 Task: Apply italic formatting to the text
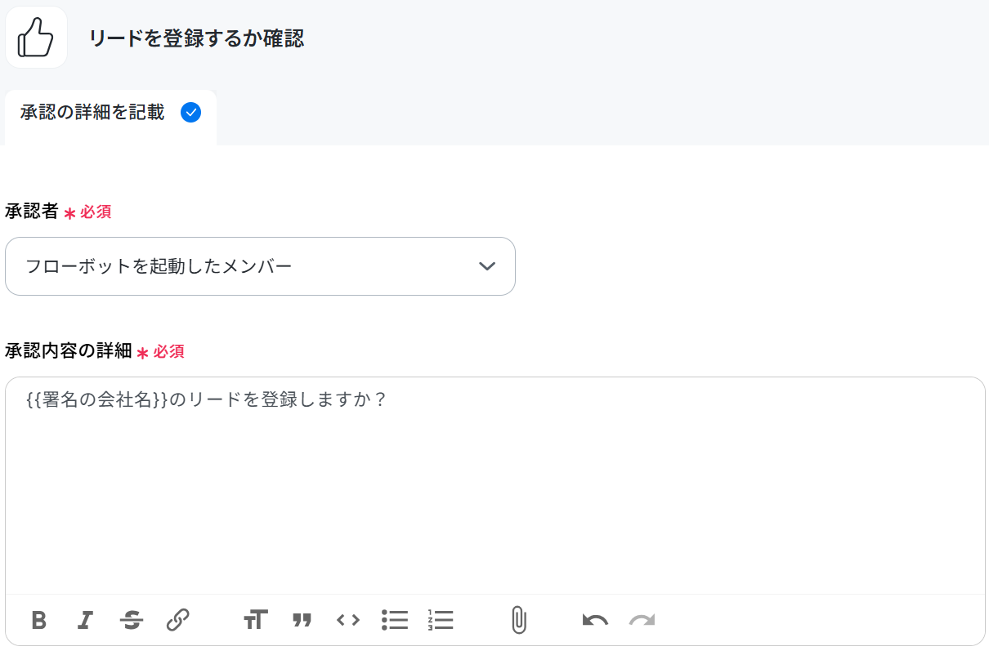coord(84,621)
